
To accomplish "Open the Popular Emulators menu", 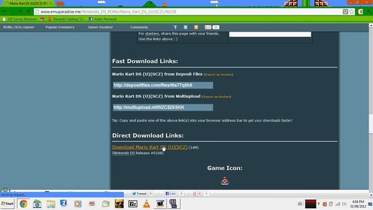I will pos(60,27).
